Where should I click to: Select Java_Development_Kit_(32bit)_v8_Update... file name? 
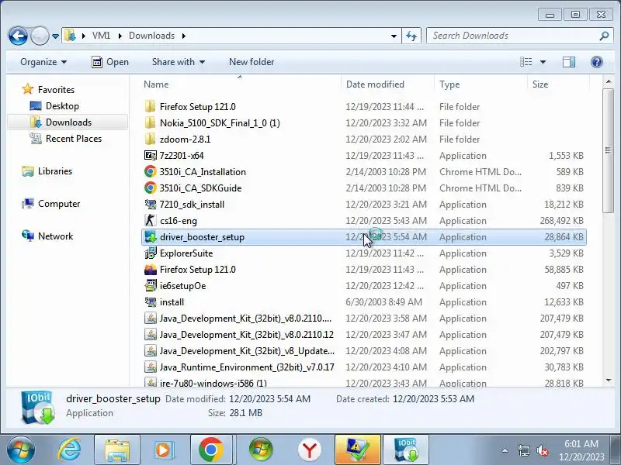[x=247, y=351]
